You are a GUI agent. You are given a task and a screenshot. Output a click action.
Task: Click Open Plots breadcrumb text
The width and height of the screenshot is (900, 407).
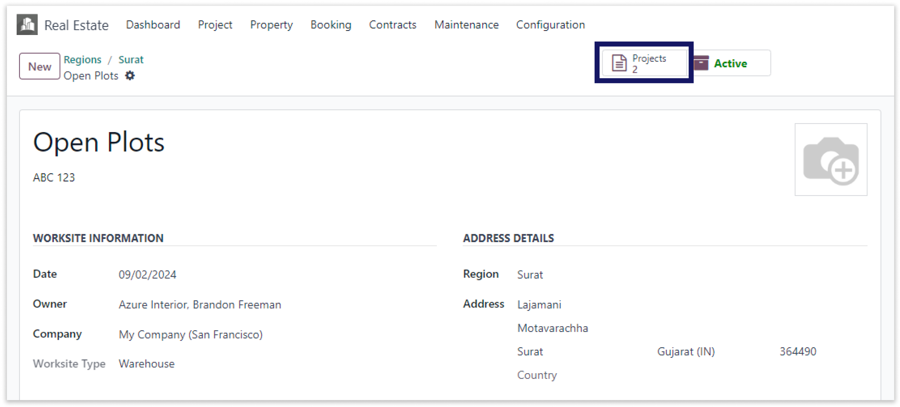(x=91, y=76)
